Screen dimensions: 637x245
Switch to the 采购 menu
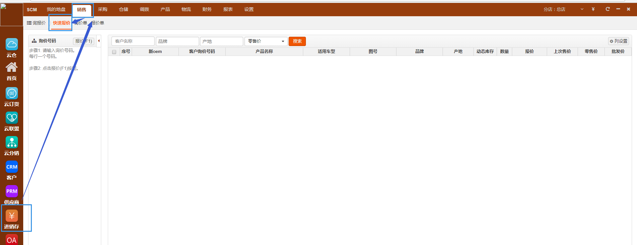(103, 9)
